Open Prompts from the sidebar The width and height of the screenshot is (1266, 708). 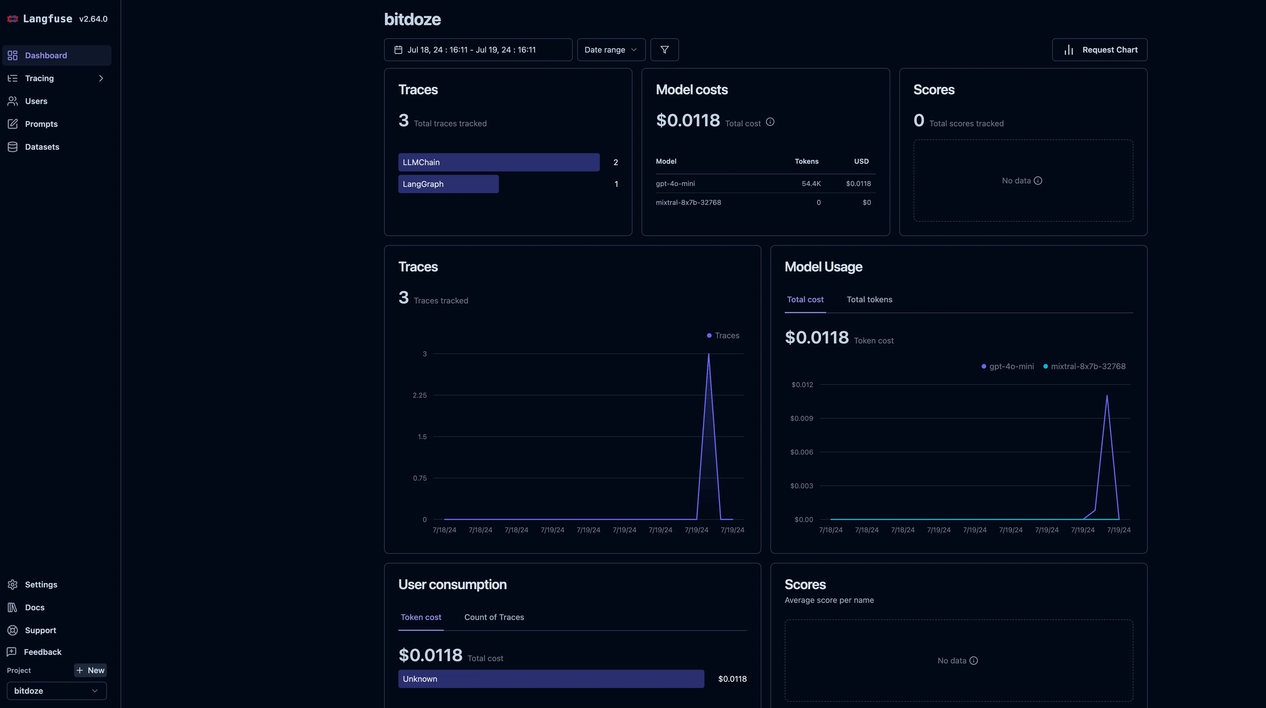[x=41, y=124]
